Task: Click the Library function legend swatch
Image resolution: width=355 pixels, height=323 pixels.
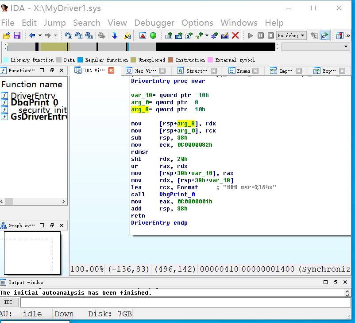Action: click(6, 60)
